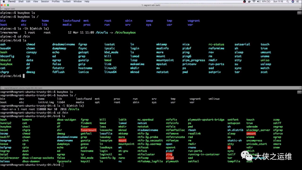Viewport: 302px width, 170px height.
Task: Open the Help menu
Action: tap(87, 1)
